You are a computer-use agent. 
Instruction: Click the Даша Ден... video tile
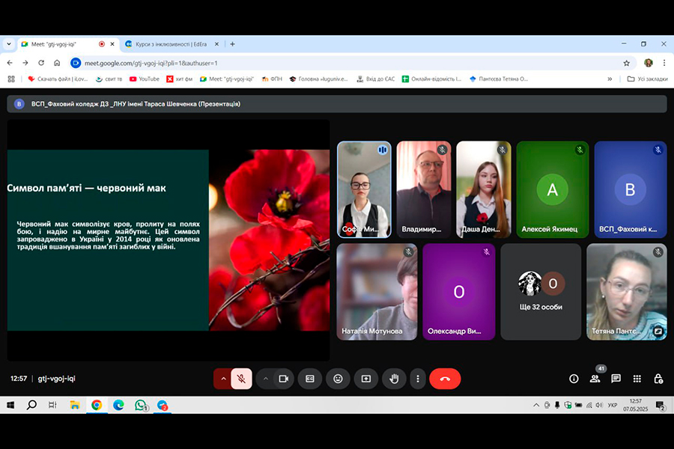484,189
